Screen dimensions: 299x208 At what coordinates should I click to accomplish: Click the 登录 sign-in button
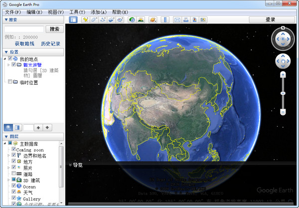point(270,20)
